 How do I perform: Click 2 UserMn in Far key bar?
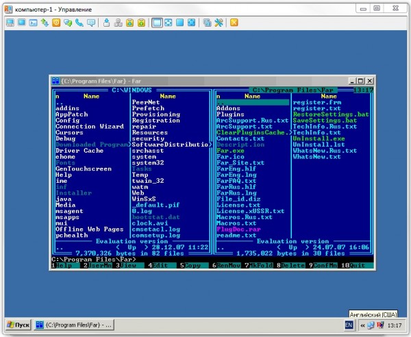point(98,266)
